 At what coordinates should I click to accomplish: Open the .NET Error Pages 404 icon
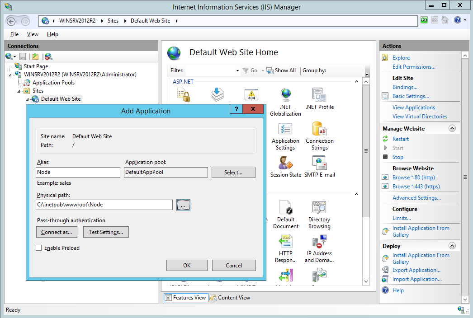point(251,95)
